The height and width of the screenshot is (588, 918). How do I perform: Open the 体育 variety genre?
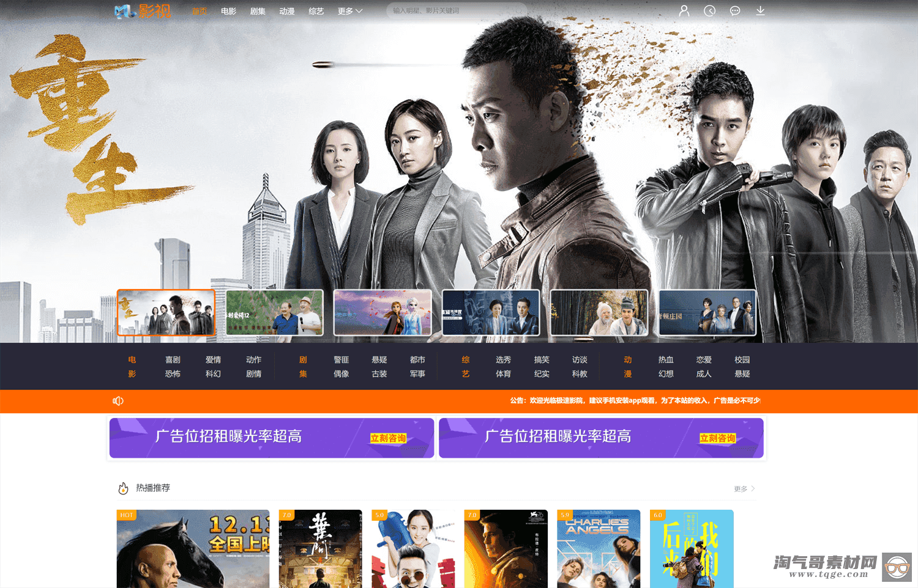(x=503, y=374)
